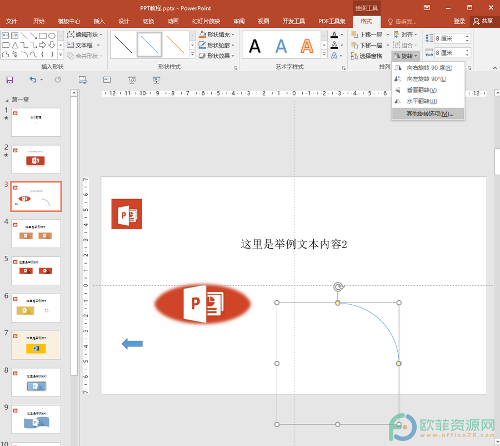500x446 pixels.
Task: Collapse the ribbon with the chevron
Action: (x=494, y=68)
